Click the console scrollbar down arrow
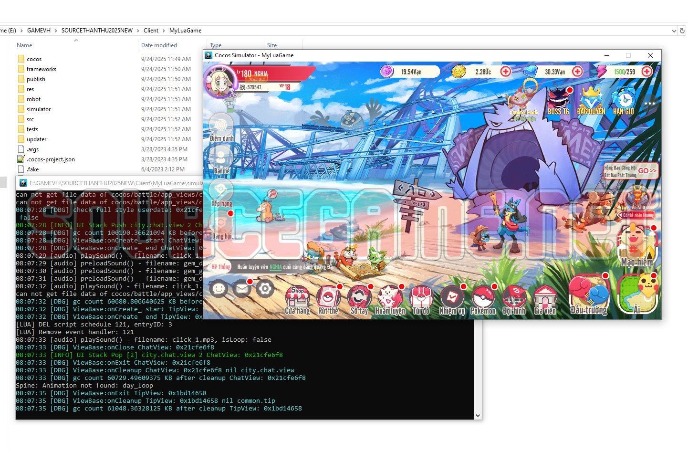The image size is (688, 452). [478, 416]
